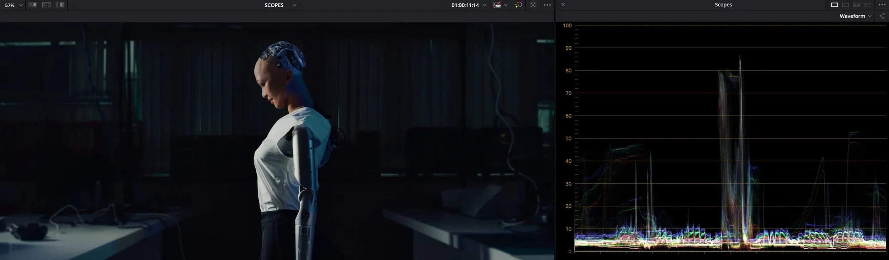The height and width of the screenshot is (260, 889).
Task: Click the 50 label on waveform scale
Action: pos(568,138)
